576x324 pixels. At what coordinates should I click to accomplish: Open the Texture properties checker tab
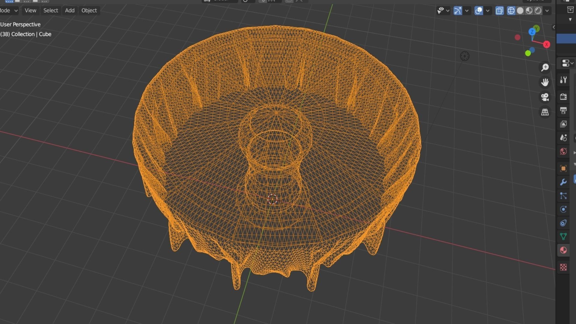click(563, 267)
